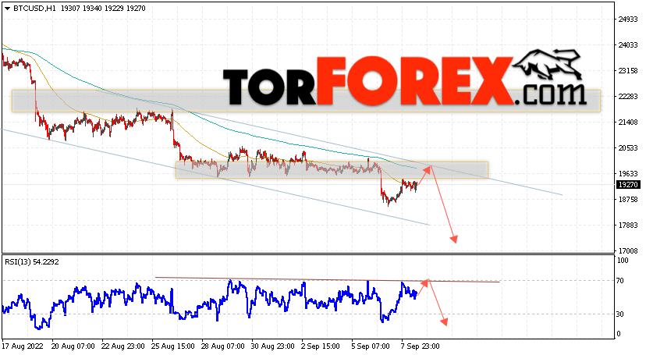This screenshot has height=355, width=646.
Task: Select the 28 Aug 07:00 time label
Action: click(223, 346)
